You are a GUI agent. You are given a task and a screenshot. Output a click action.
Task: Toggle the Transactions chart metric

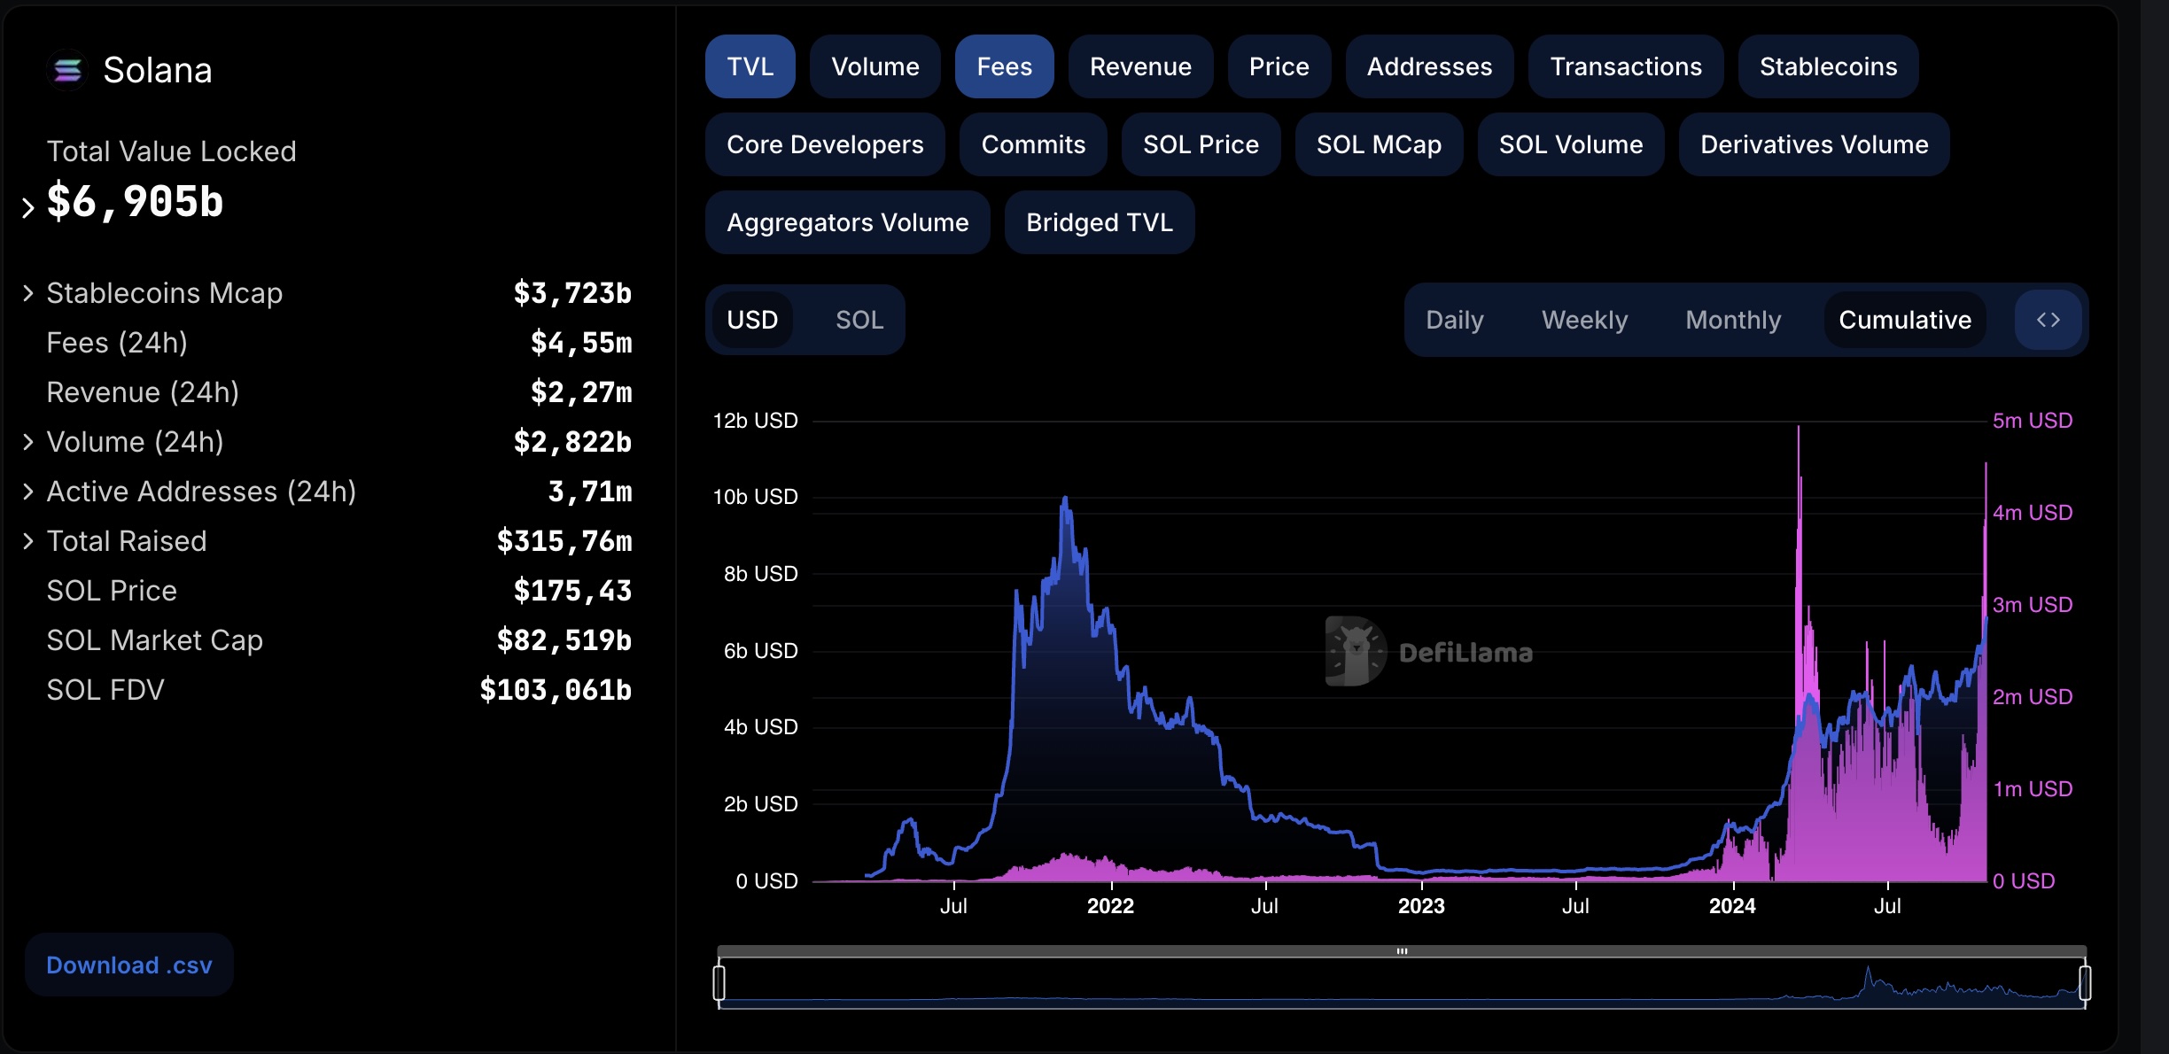(x=1626, y=66)
